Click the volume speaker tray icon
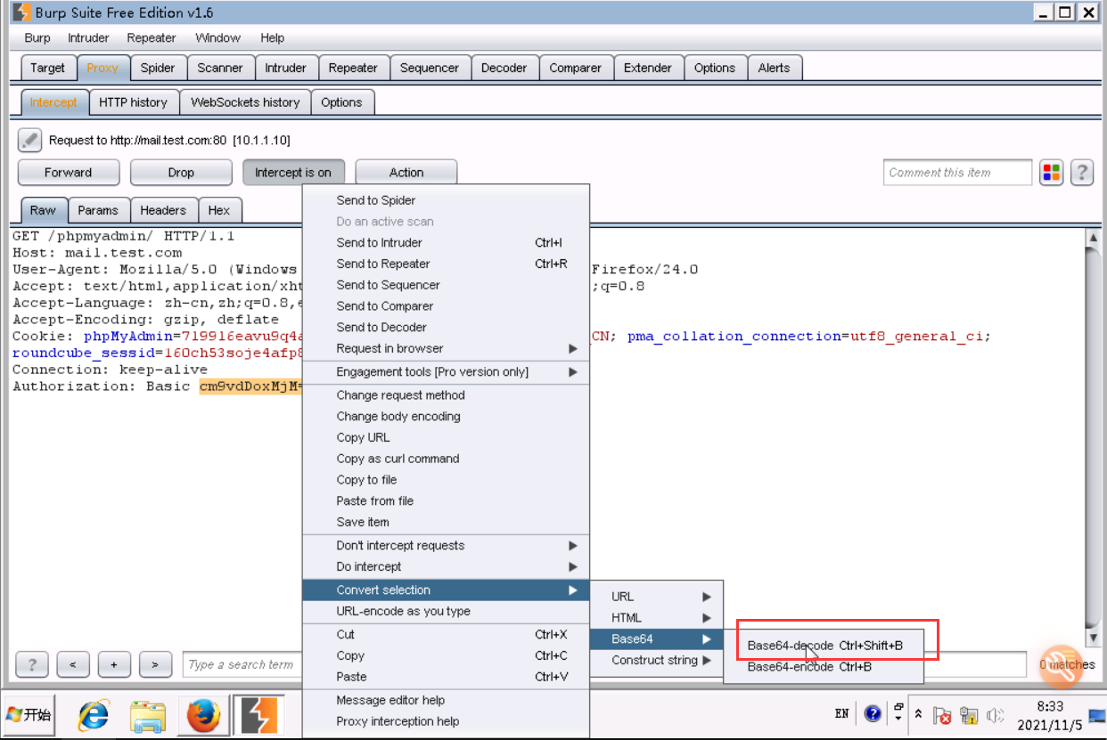Screen dimensions: 1107x740 996,715
